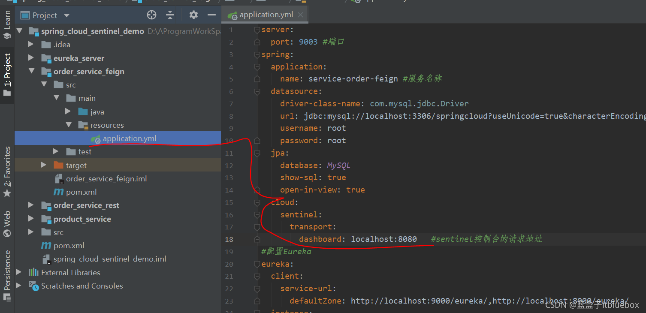The width and height of the screenshot is (646, 313).
Task: Expand Scratches and Consoles node
Action: tap(18, 286)
